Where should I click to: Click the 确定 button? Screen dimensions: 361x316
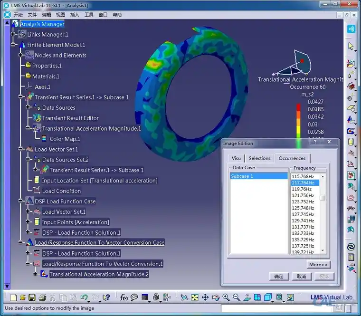[279, 277]
